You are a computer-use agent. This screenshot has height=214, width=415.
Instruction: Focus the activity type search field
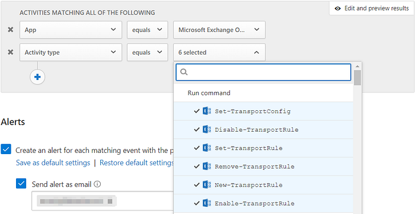pos(263,72)
